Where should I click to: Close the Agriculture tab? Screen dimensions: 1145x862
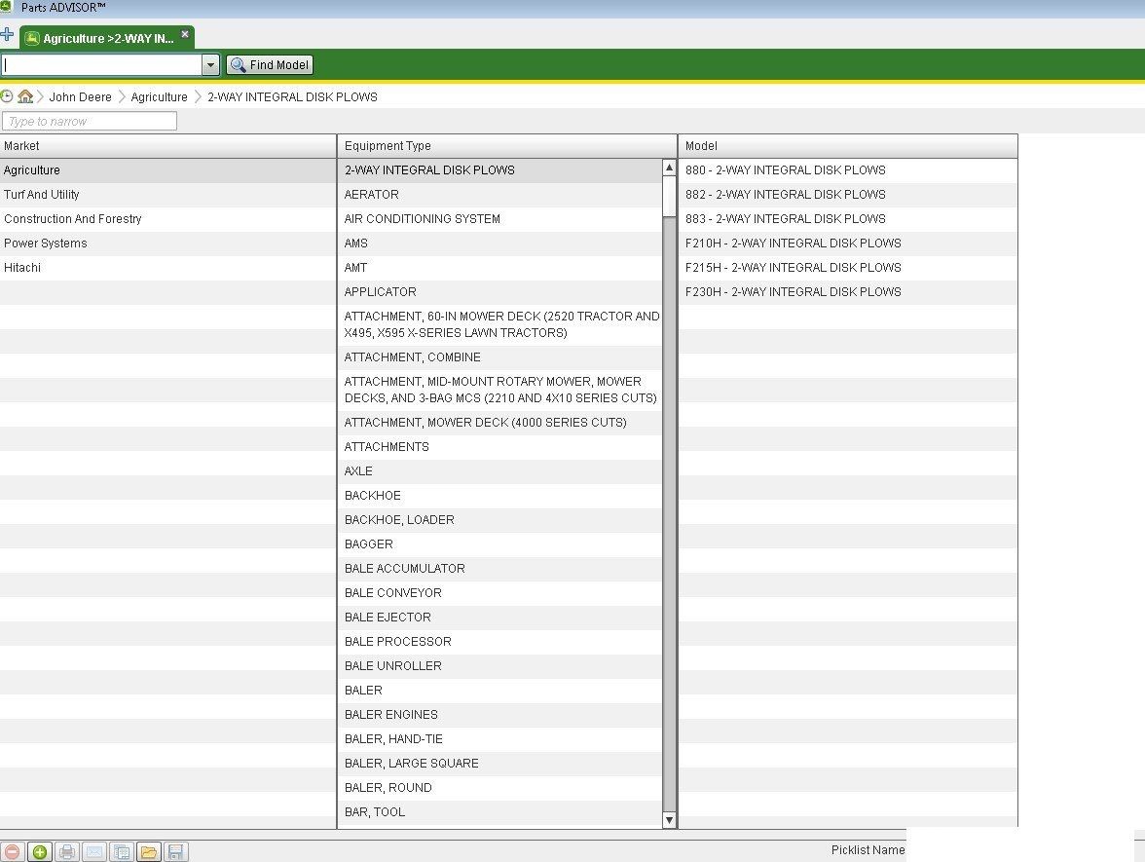coord(185,34)
